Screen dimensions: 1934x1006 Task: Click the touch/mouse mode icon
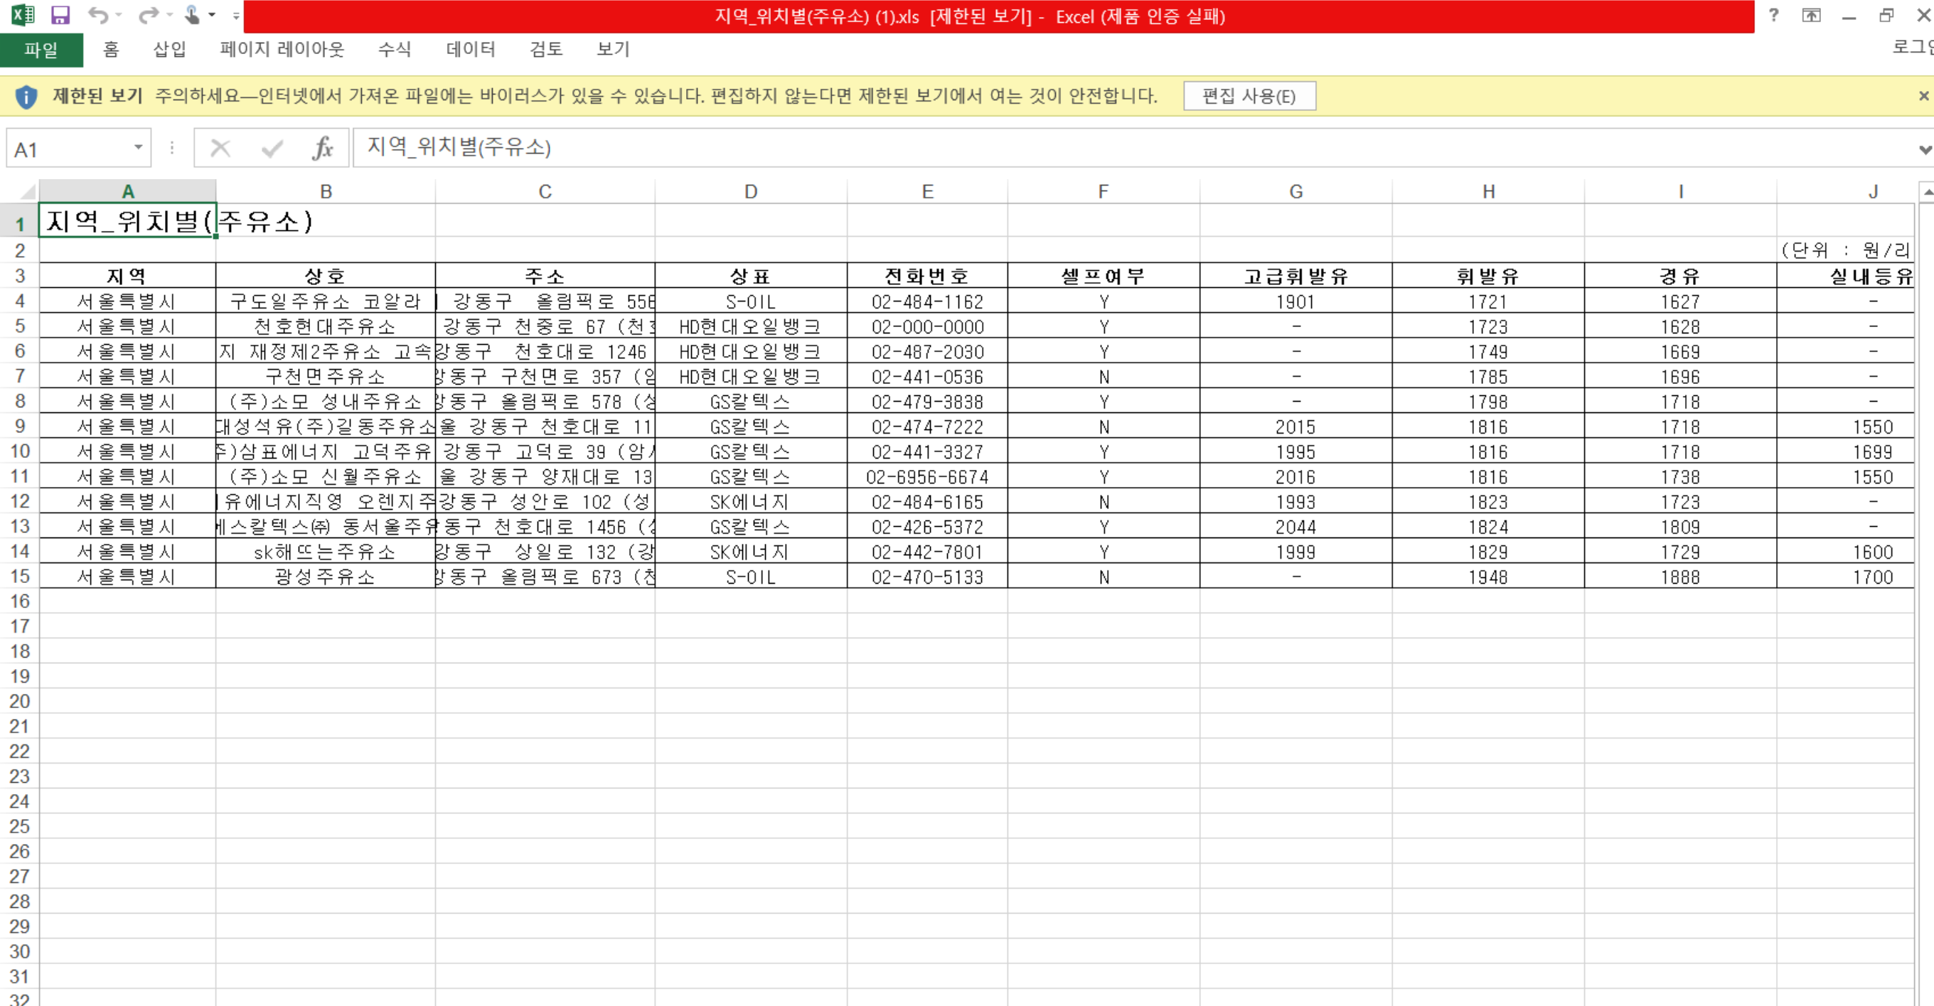[192, 15]
